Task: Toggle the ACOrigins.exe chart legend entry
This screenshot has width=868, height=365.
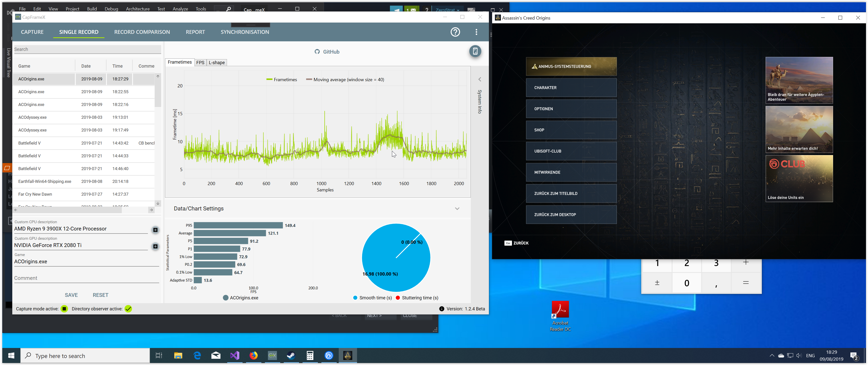Action: click(x=241, y=298)
